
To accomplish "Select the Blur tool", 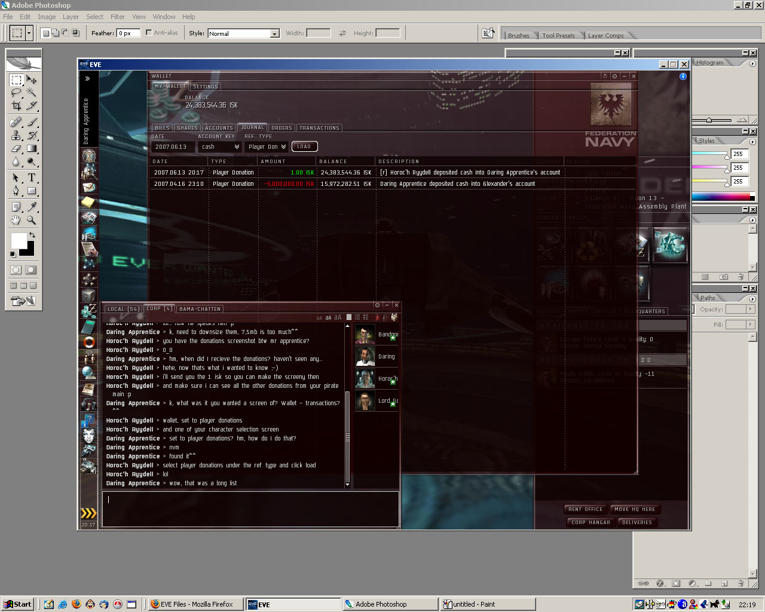I will 16,162.
